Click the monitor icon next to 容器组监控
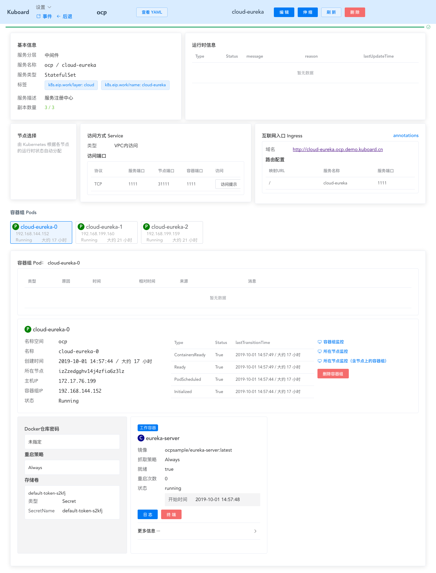 pyautogui.click(x=320, y=342)
